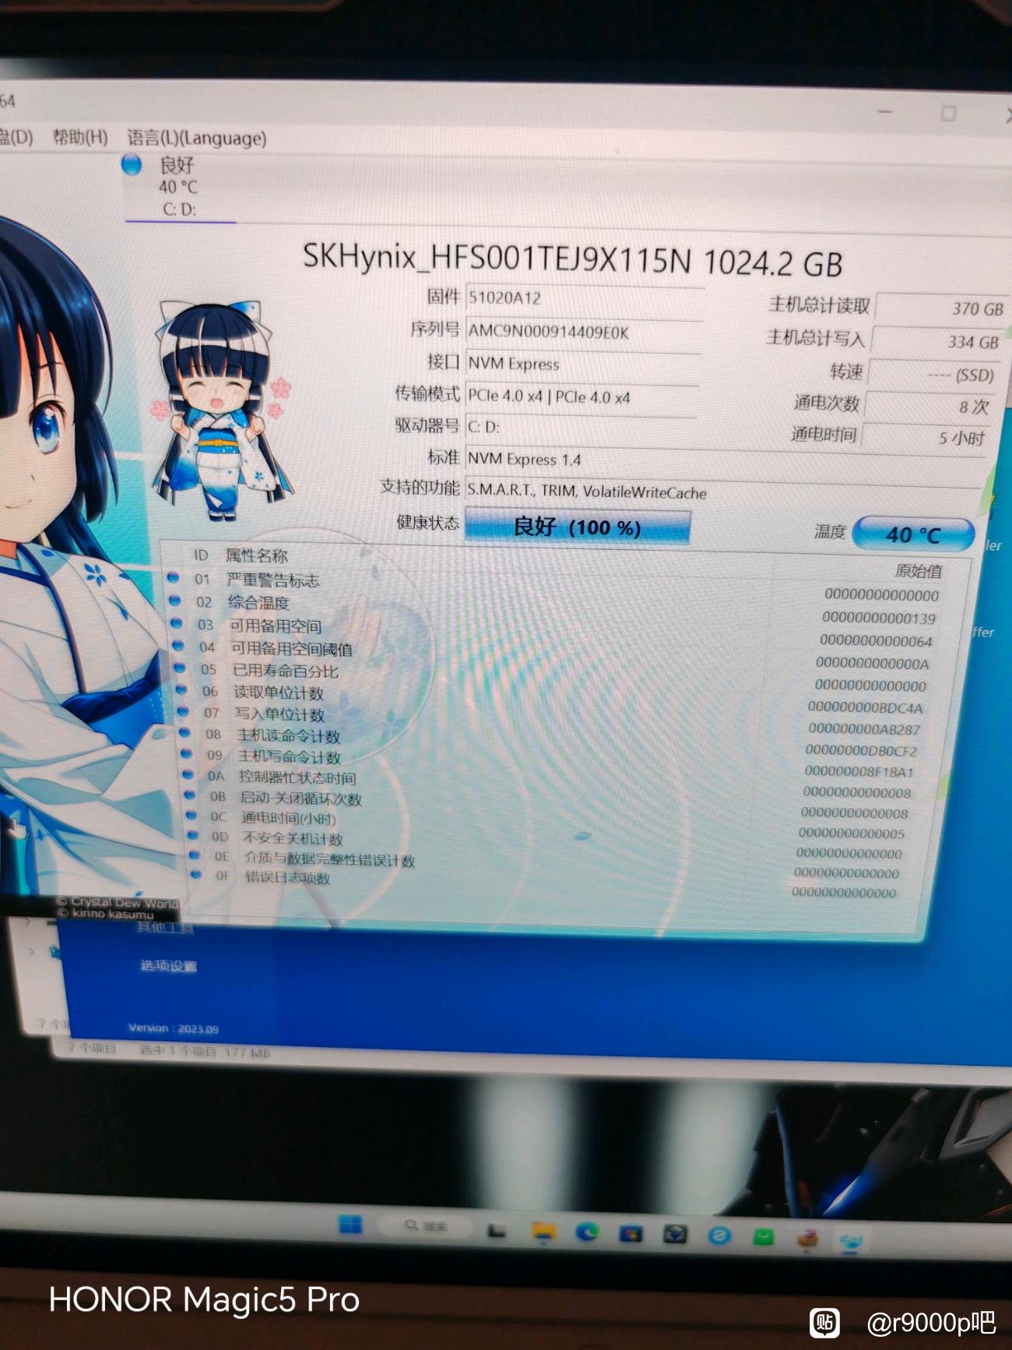Open Microsoft Store from the taskbar
This screenshot has height=1350, width=1012.
(631, 1234)
